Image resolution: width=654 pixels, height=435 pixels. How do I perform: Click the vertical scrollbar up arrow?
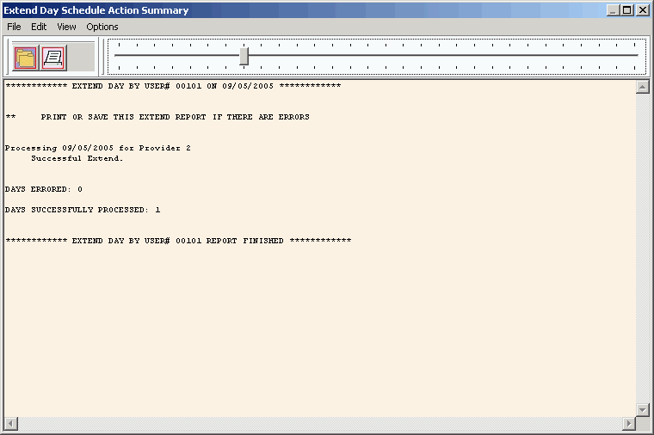642,87
